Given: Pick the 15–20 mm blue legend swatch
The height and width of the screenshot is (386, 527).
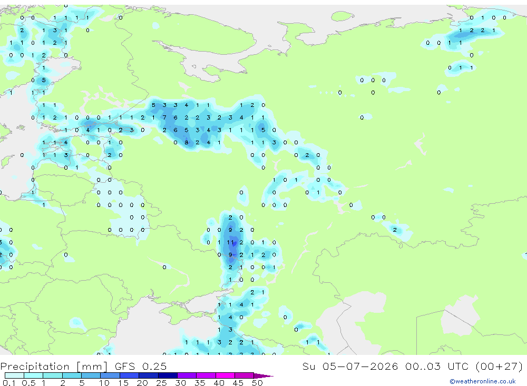Looking at the screenshot, I should 130,375.
